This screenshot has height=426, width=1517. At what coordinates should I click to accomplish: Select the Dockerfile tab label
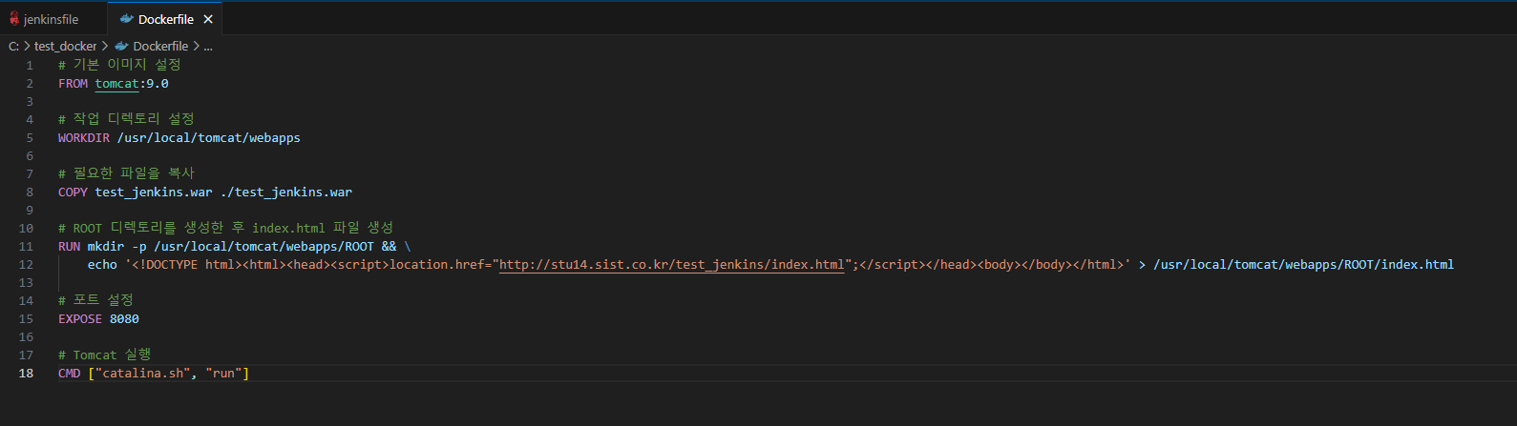tap(165, 19)
